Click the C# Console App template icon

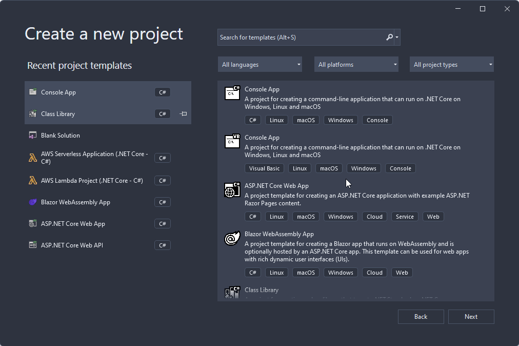(232, 93)
